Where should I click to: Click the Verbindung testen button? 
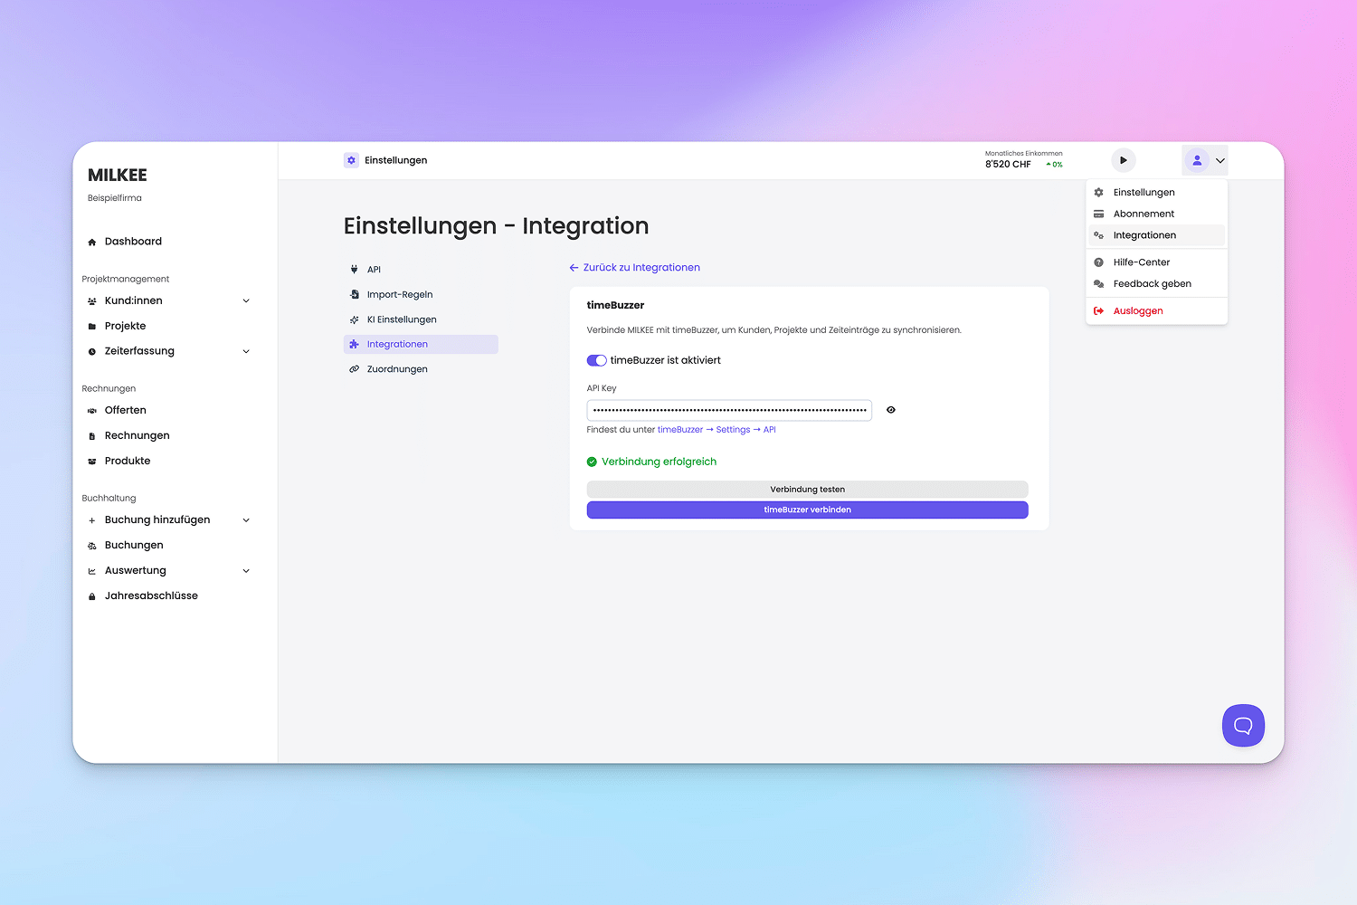click(807, 490)
